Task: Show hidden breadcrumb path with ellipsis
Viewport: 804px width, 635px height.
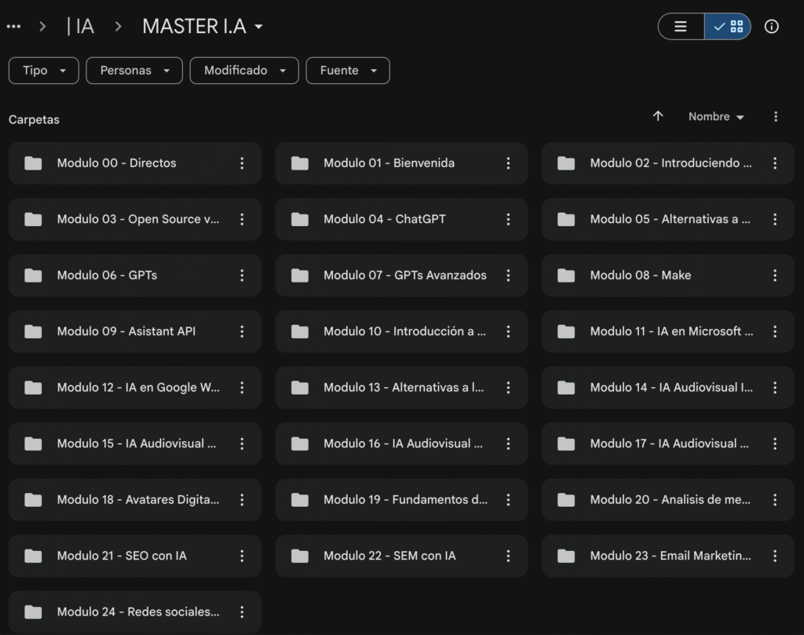Action: [x=13, y=27]
